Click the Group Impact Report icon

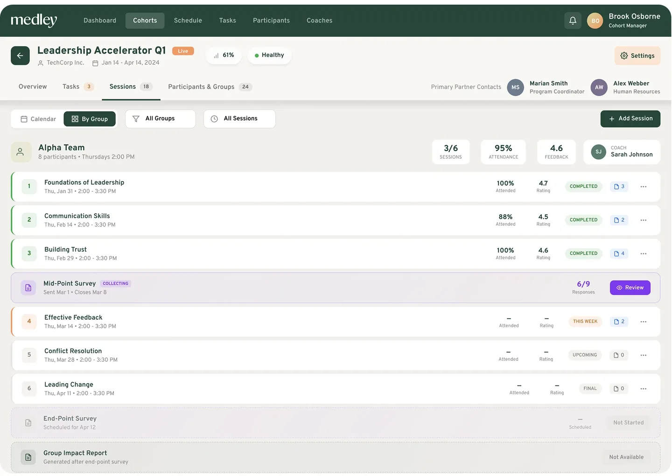[x=28, y=457]
